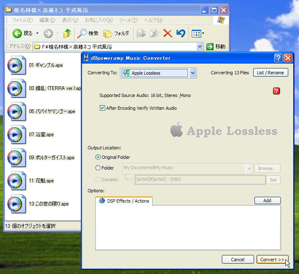Select file name 11 花魁.ape

tap(41, 181)
